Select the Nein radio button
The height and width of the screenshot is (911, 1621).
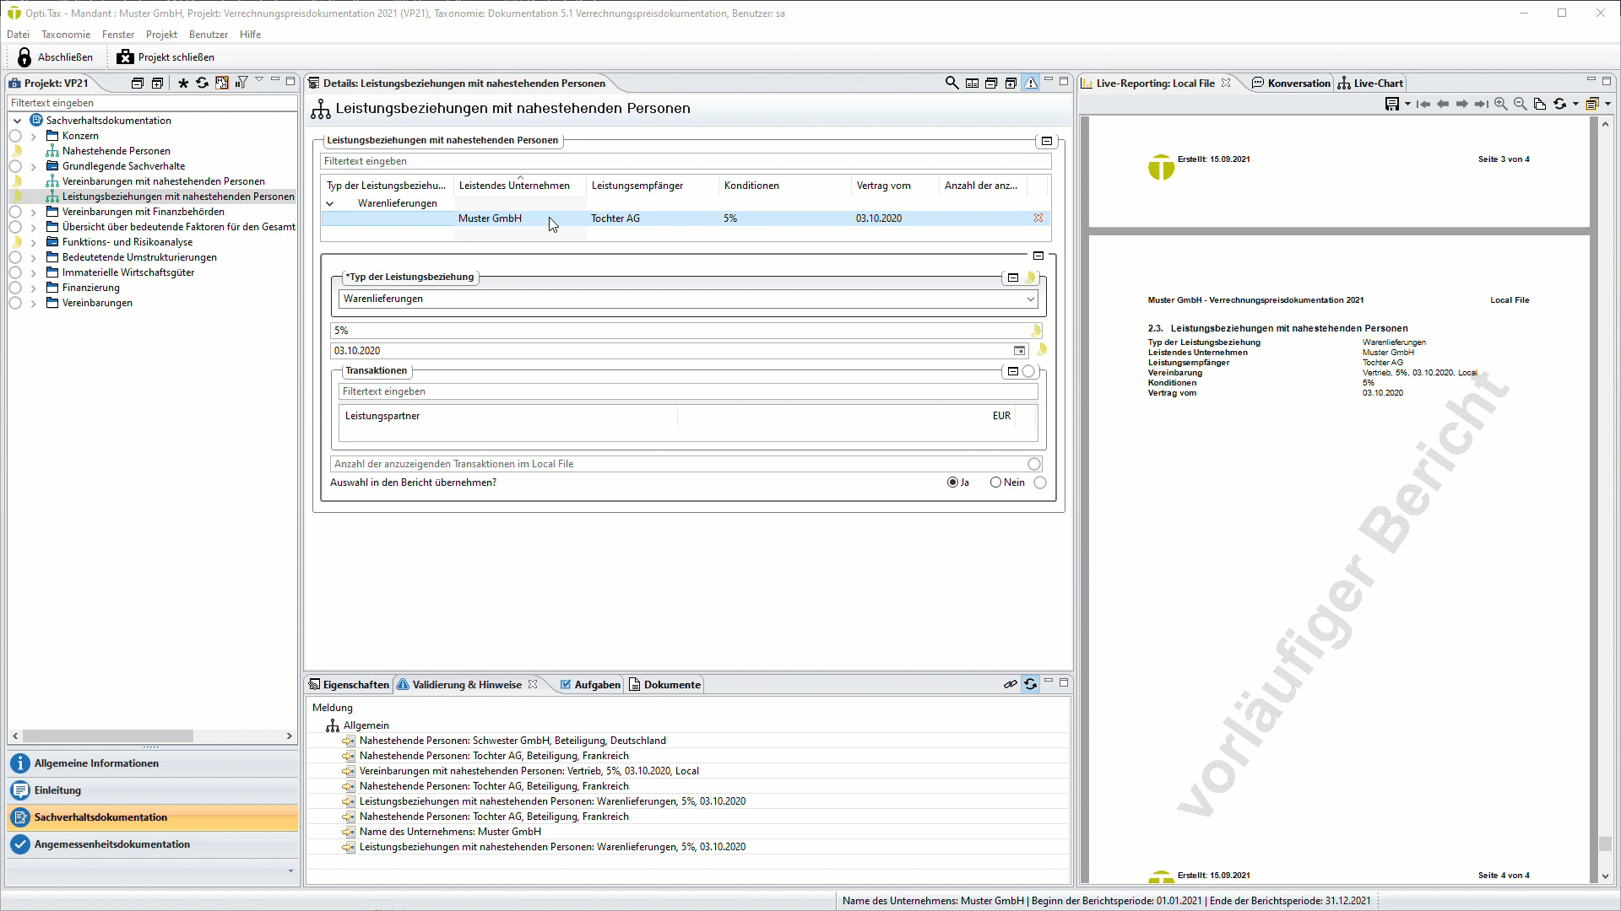(995, 482)
